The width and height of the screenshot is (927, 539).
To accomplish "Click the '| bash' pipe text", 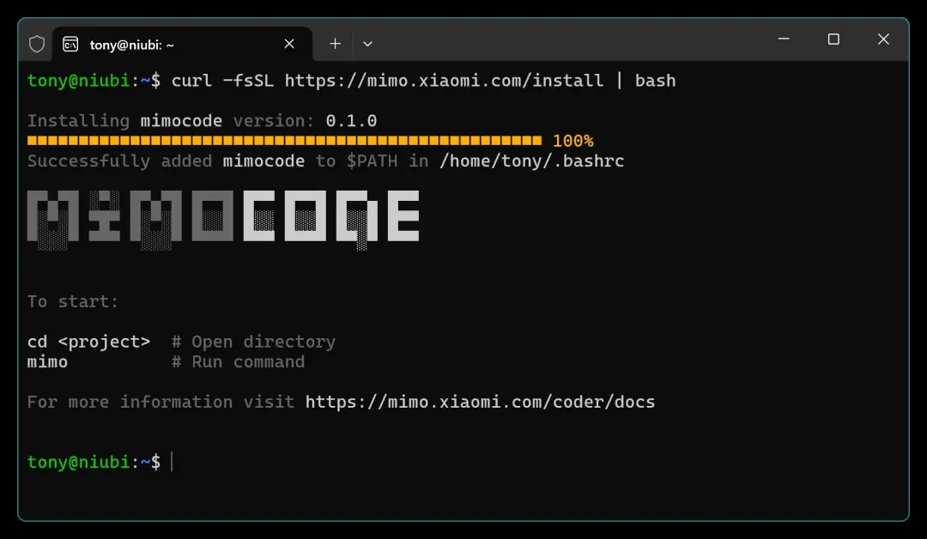I will pos(645,81).
